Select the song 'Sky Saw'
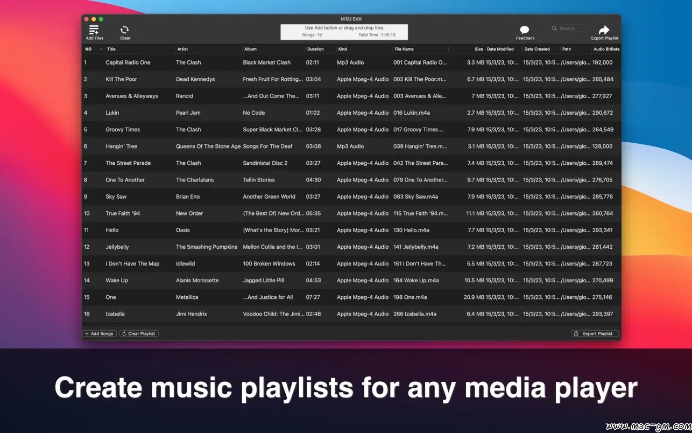Image resolution: width=692 pixels, height=433 pixels. (x=116, y=197)
